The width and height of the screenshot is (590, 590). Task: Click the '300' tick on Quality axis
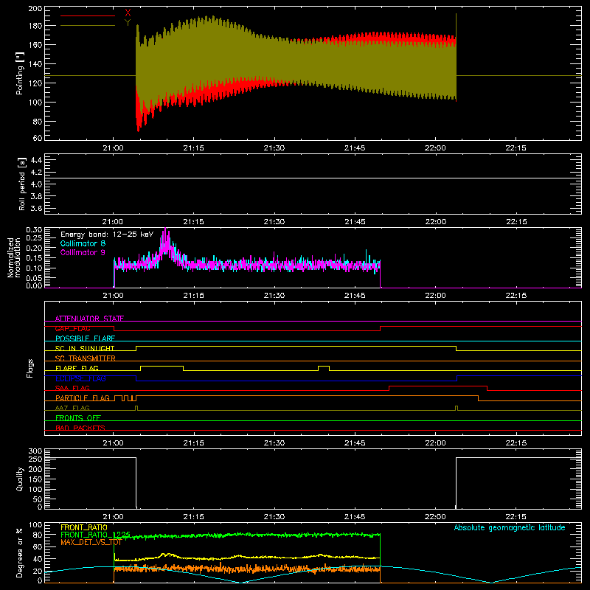click(35, 451)
